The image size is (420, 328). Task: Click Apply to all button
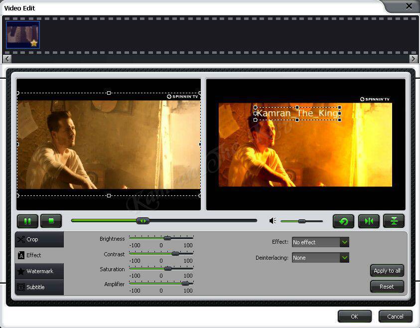(x=387, y=271)
